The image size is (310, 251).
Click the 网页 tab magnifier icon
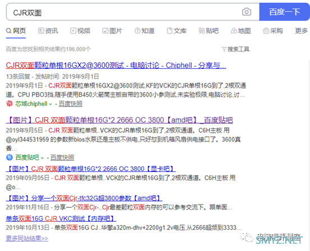coord(9,31)
